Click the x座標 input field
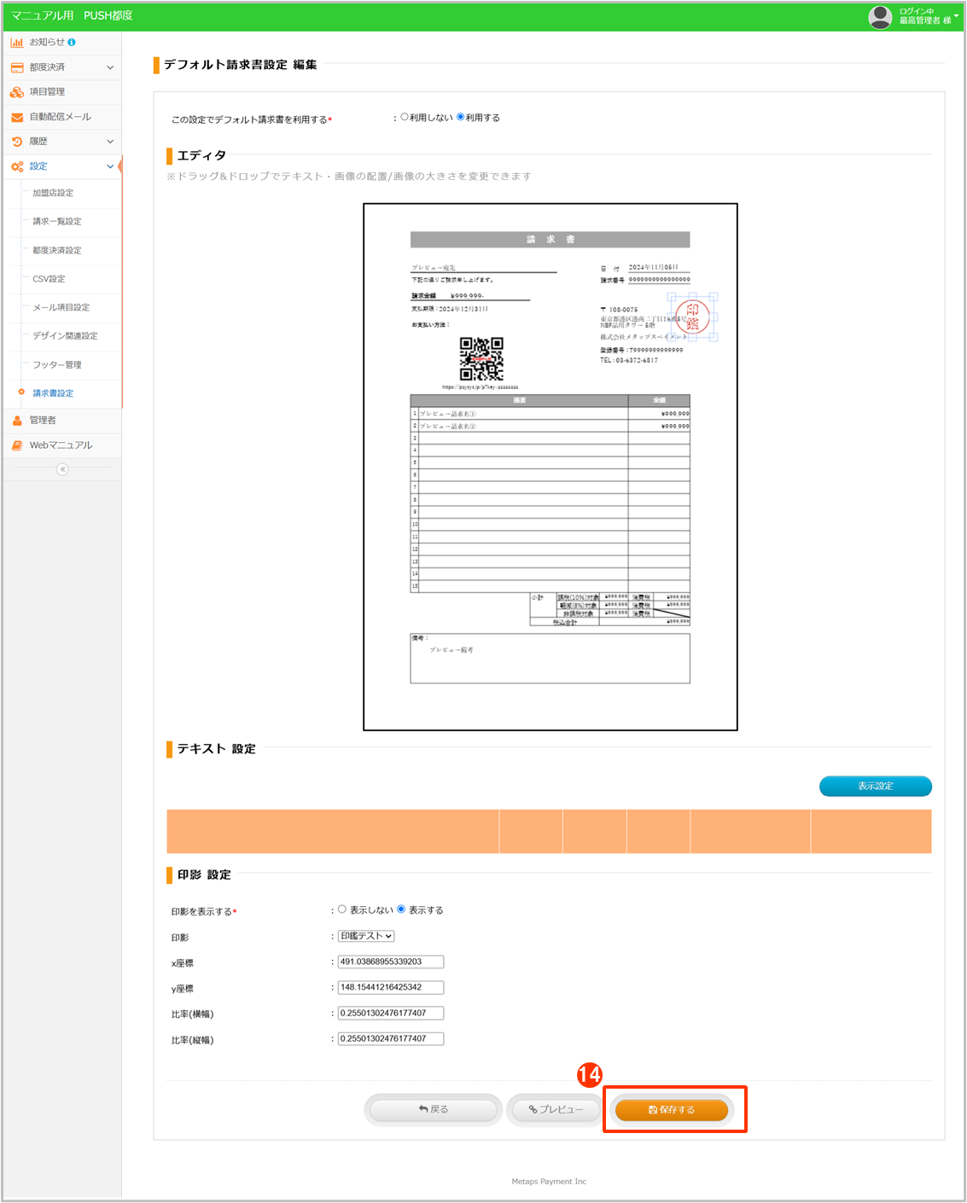 [391, 962]
